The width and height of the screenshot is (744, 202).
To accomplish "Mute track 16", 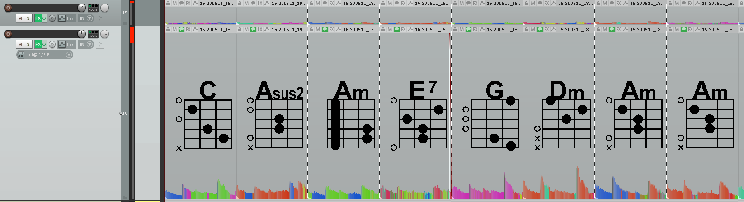I will (20, 45).
